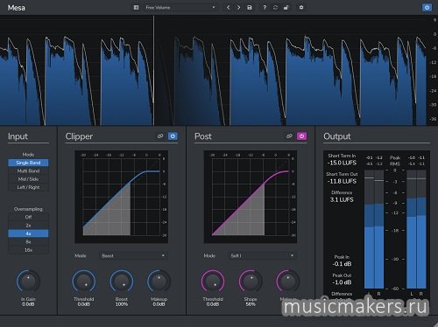Set oversampling to 4x
The width and height of the screenshot is (438, 327).
[x=28, y=233]
